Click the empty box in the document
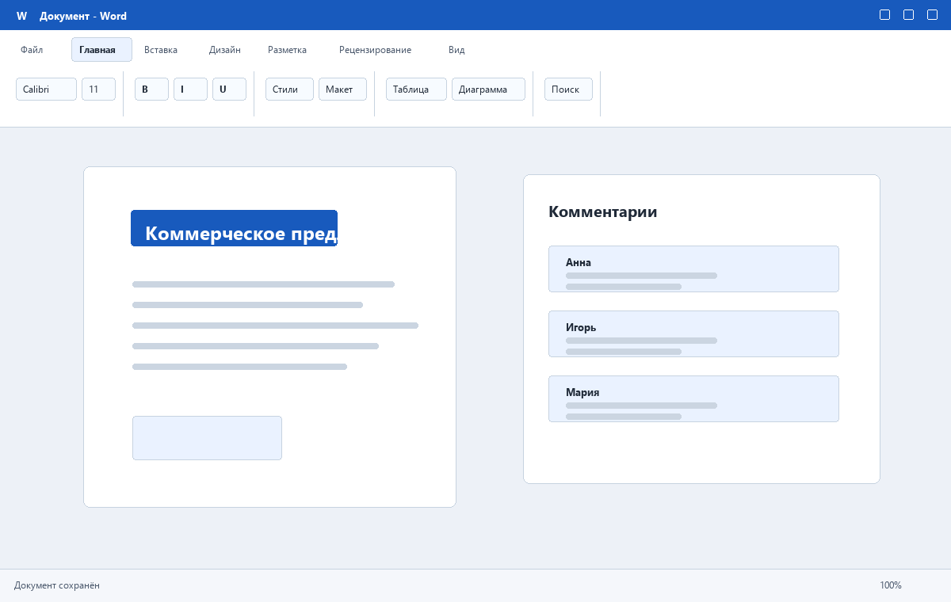951x602 pixels. point(207,438)
